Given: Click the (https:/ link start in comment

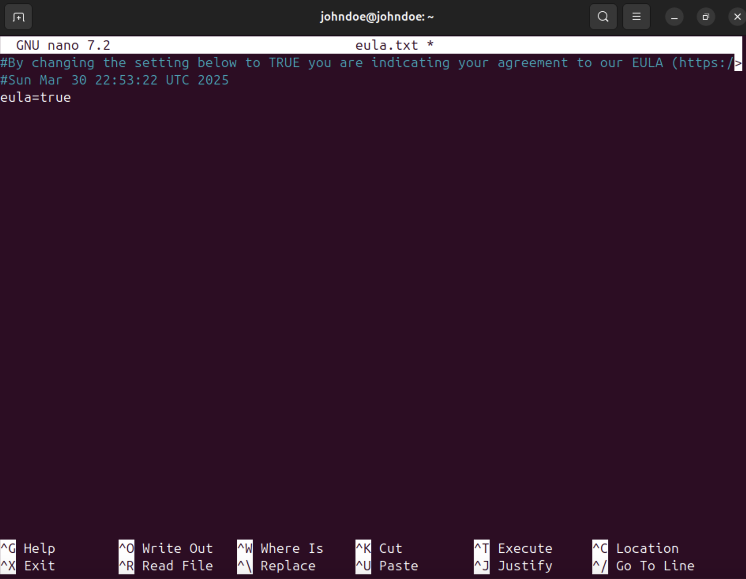Looking at the screenshot, I should click(x=703, y=63).
